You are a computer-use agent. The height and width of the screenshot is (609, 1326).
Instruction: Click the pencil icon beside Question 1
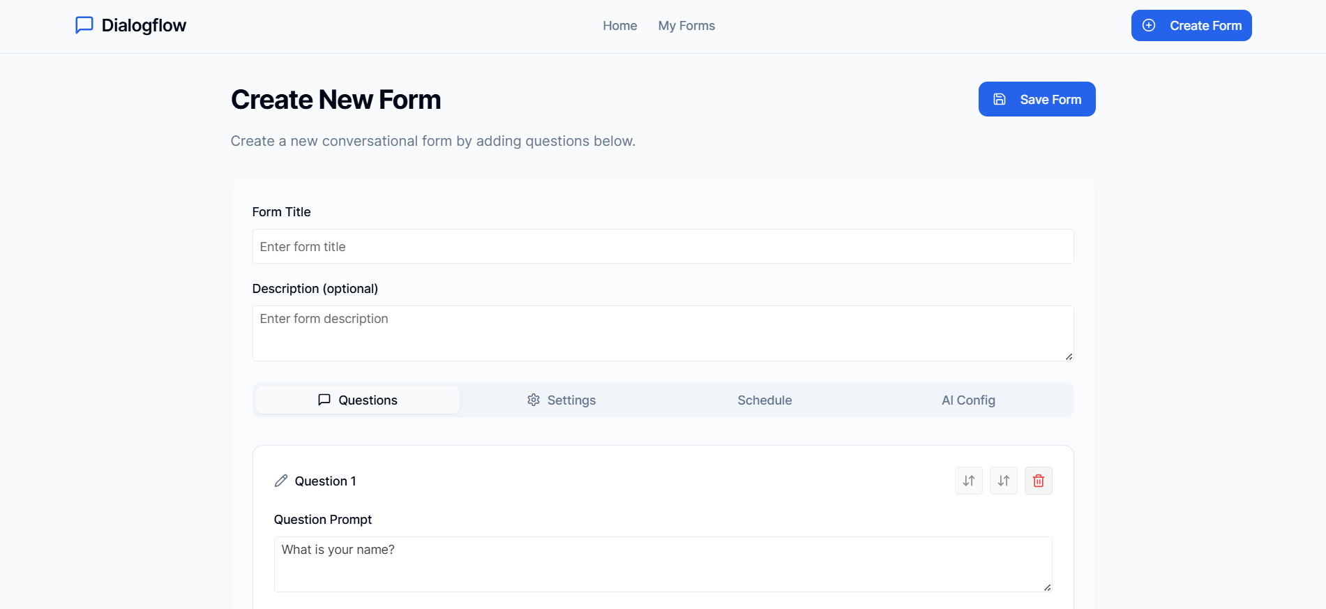point(281,481)
